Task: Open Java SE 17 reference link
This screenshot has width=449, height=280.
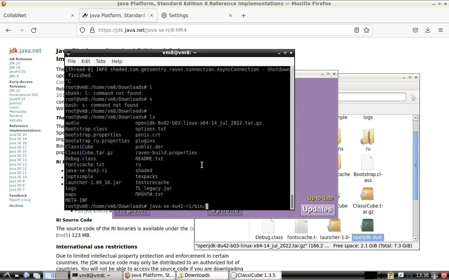Action: 18,147
